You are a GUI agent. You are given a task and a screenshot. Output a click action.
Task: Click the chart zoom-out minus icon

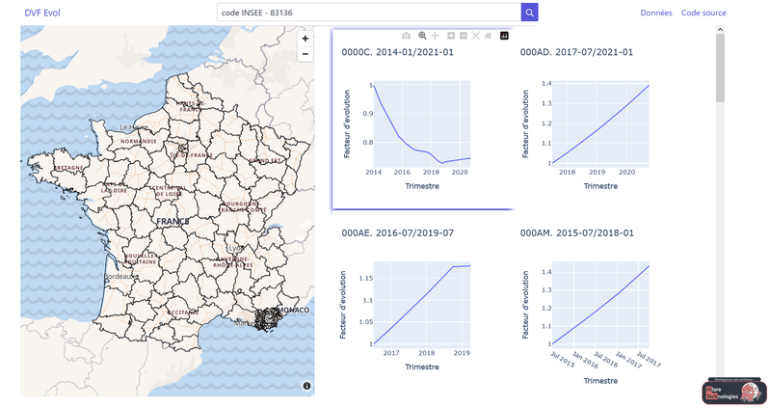click(x=464, y=36)
